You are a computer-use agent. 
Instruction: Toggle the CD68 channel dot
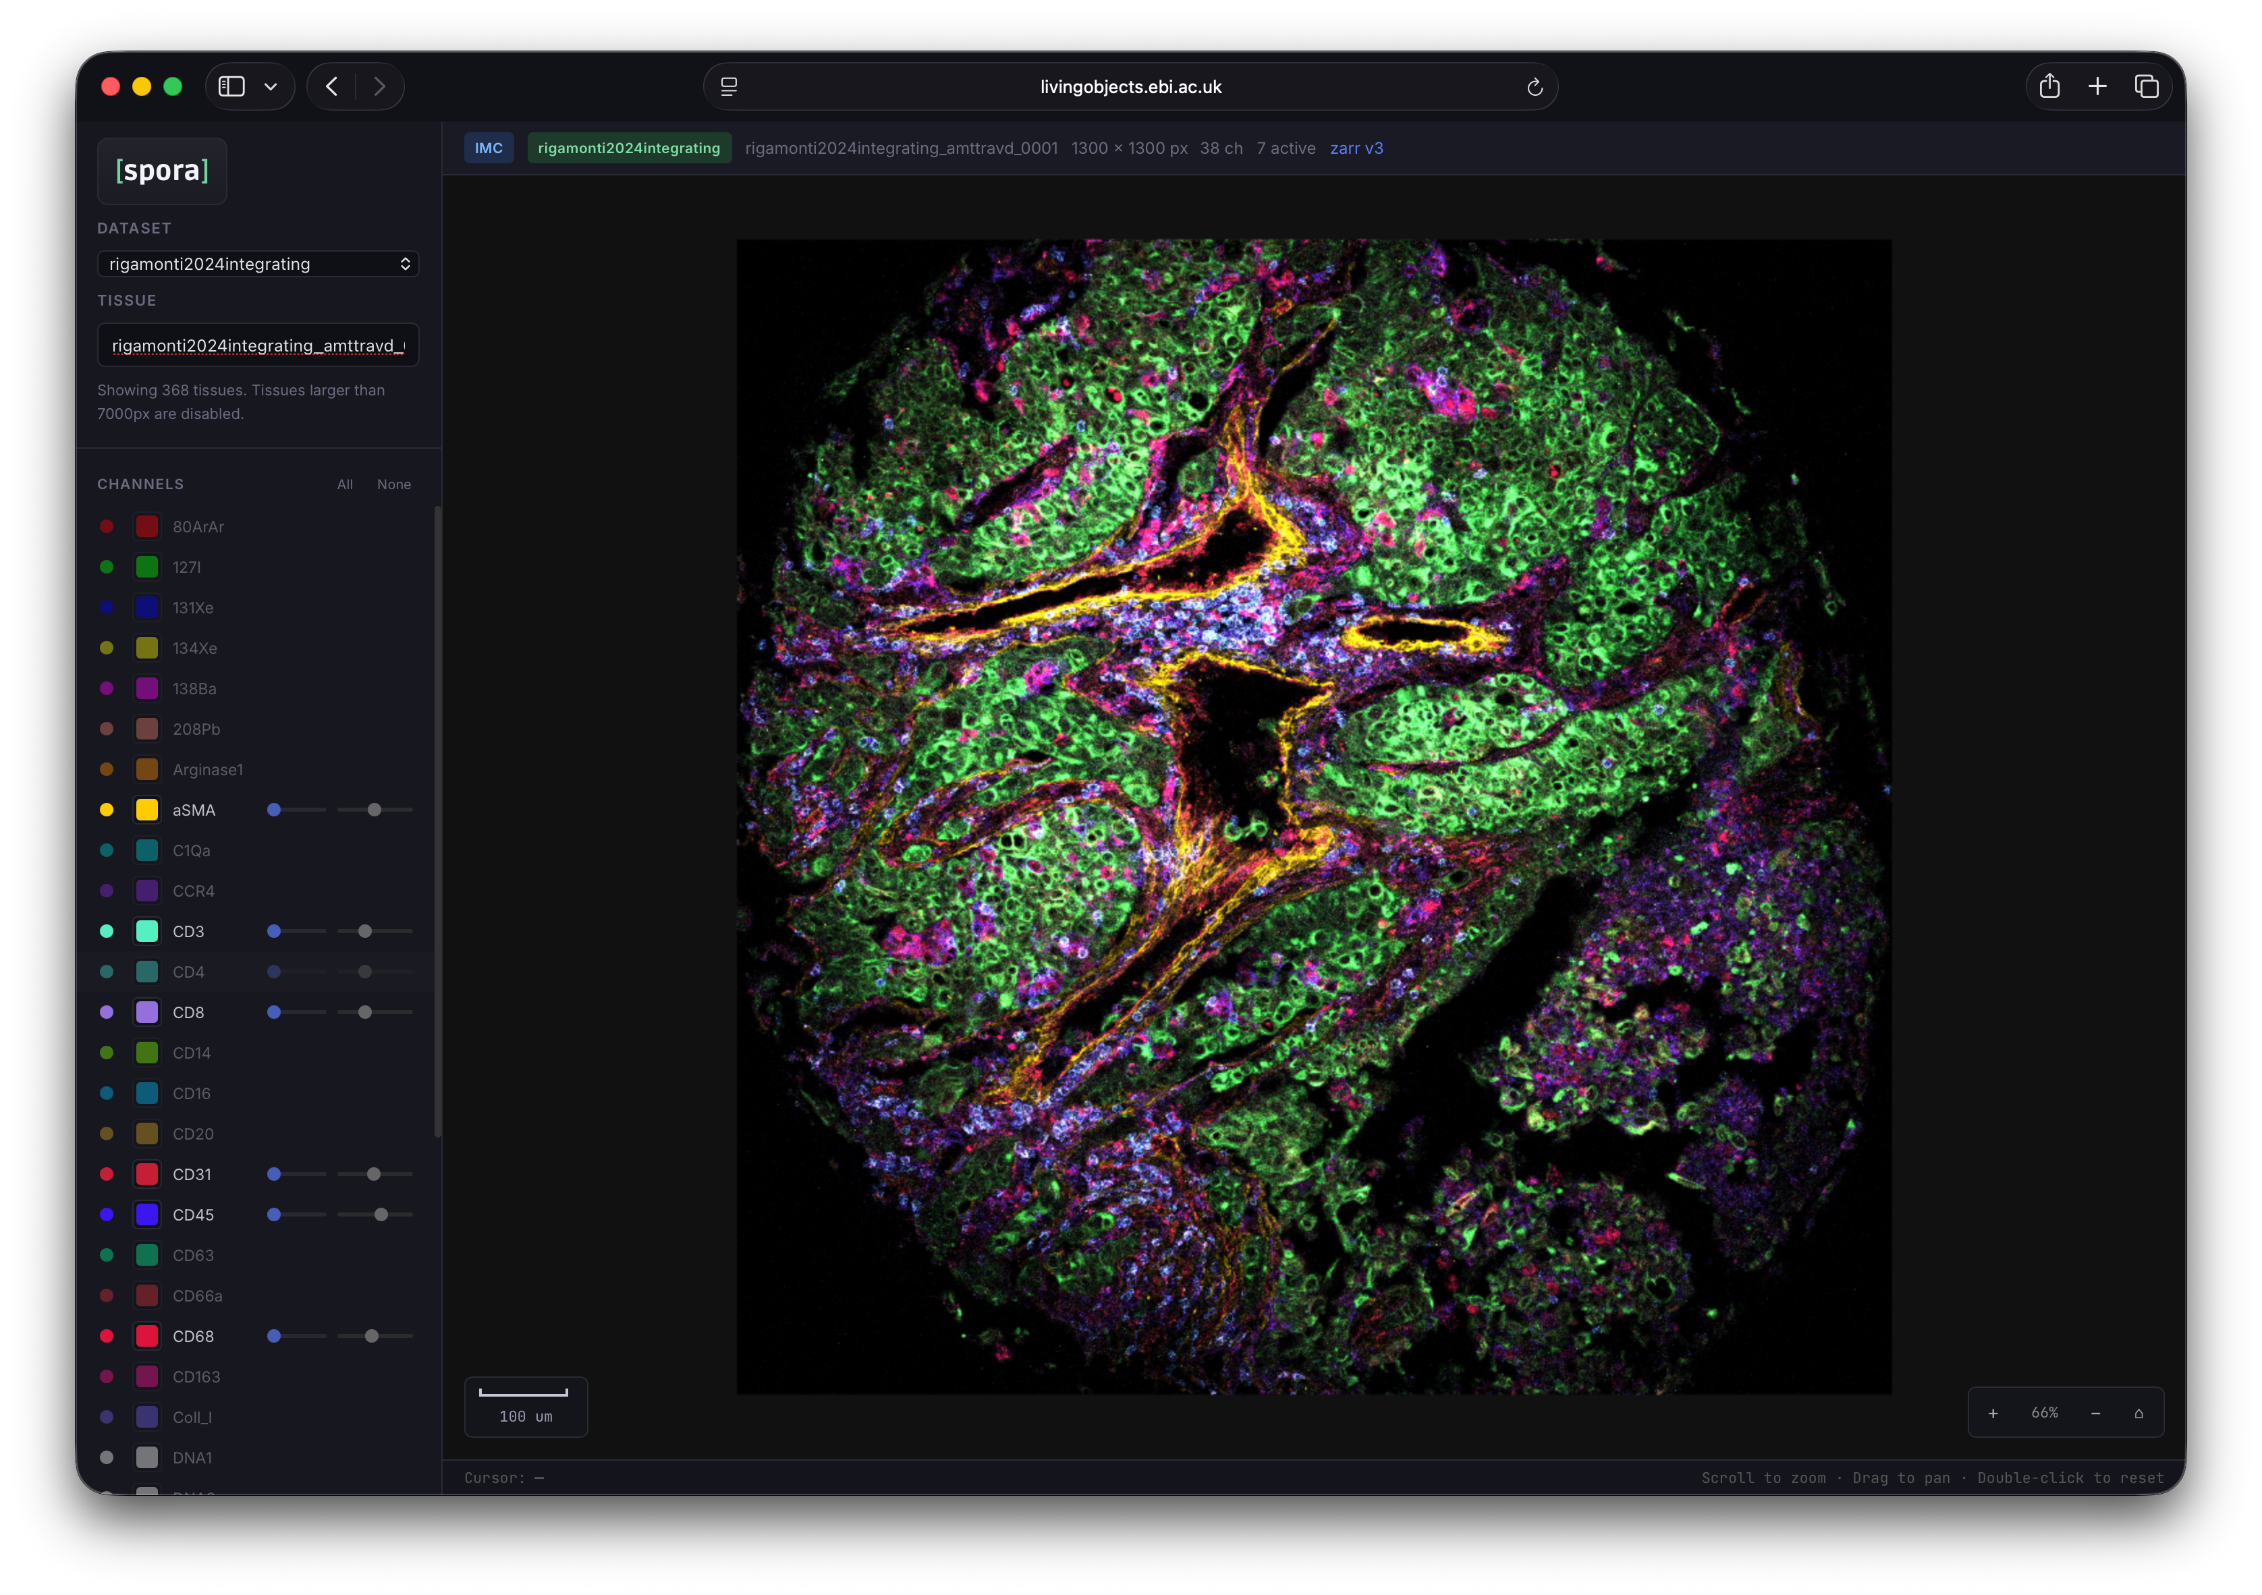click(107, 1336)
